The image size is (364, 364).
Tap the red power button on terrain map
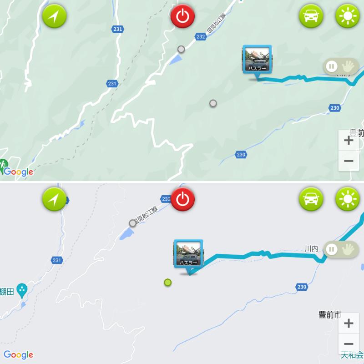click(x=183, y=16)
